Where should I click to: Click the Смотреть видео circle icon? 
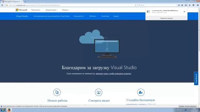tap(99, 92)
